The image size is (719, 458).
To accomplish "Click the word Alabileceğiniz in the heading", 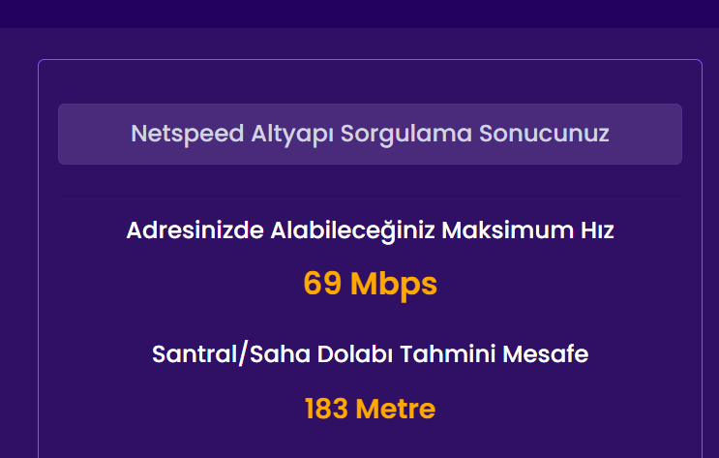I will pyautogui.click(x=339, y=231).
